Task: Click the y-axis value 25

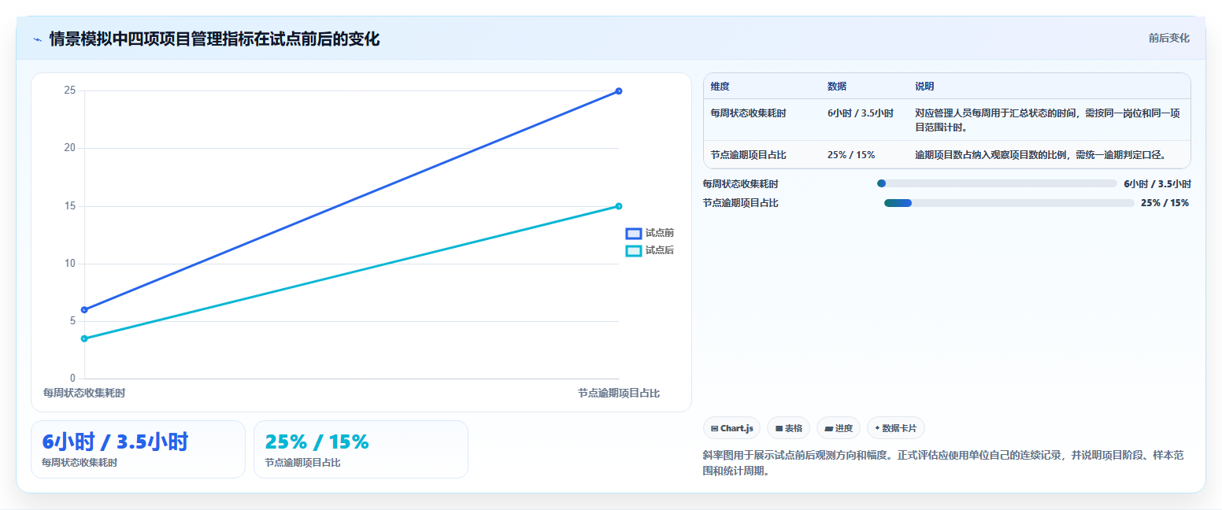Action: click(x=70, y=91)
